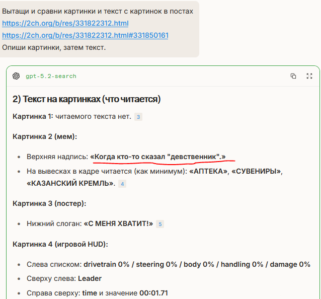Open citation 5 after С МЕНЯ ХВАТИТ

160,224
